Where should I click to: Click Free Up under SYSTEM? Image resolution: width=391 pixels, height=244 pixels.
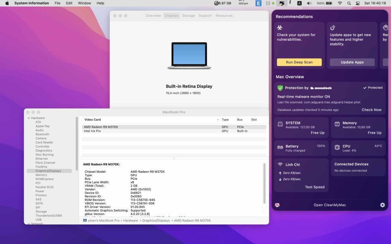coord(317,133)
